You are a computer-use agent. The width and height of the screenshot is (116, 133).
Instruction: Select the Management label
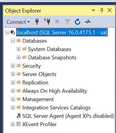(38, 99)
